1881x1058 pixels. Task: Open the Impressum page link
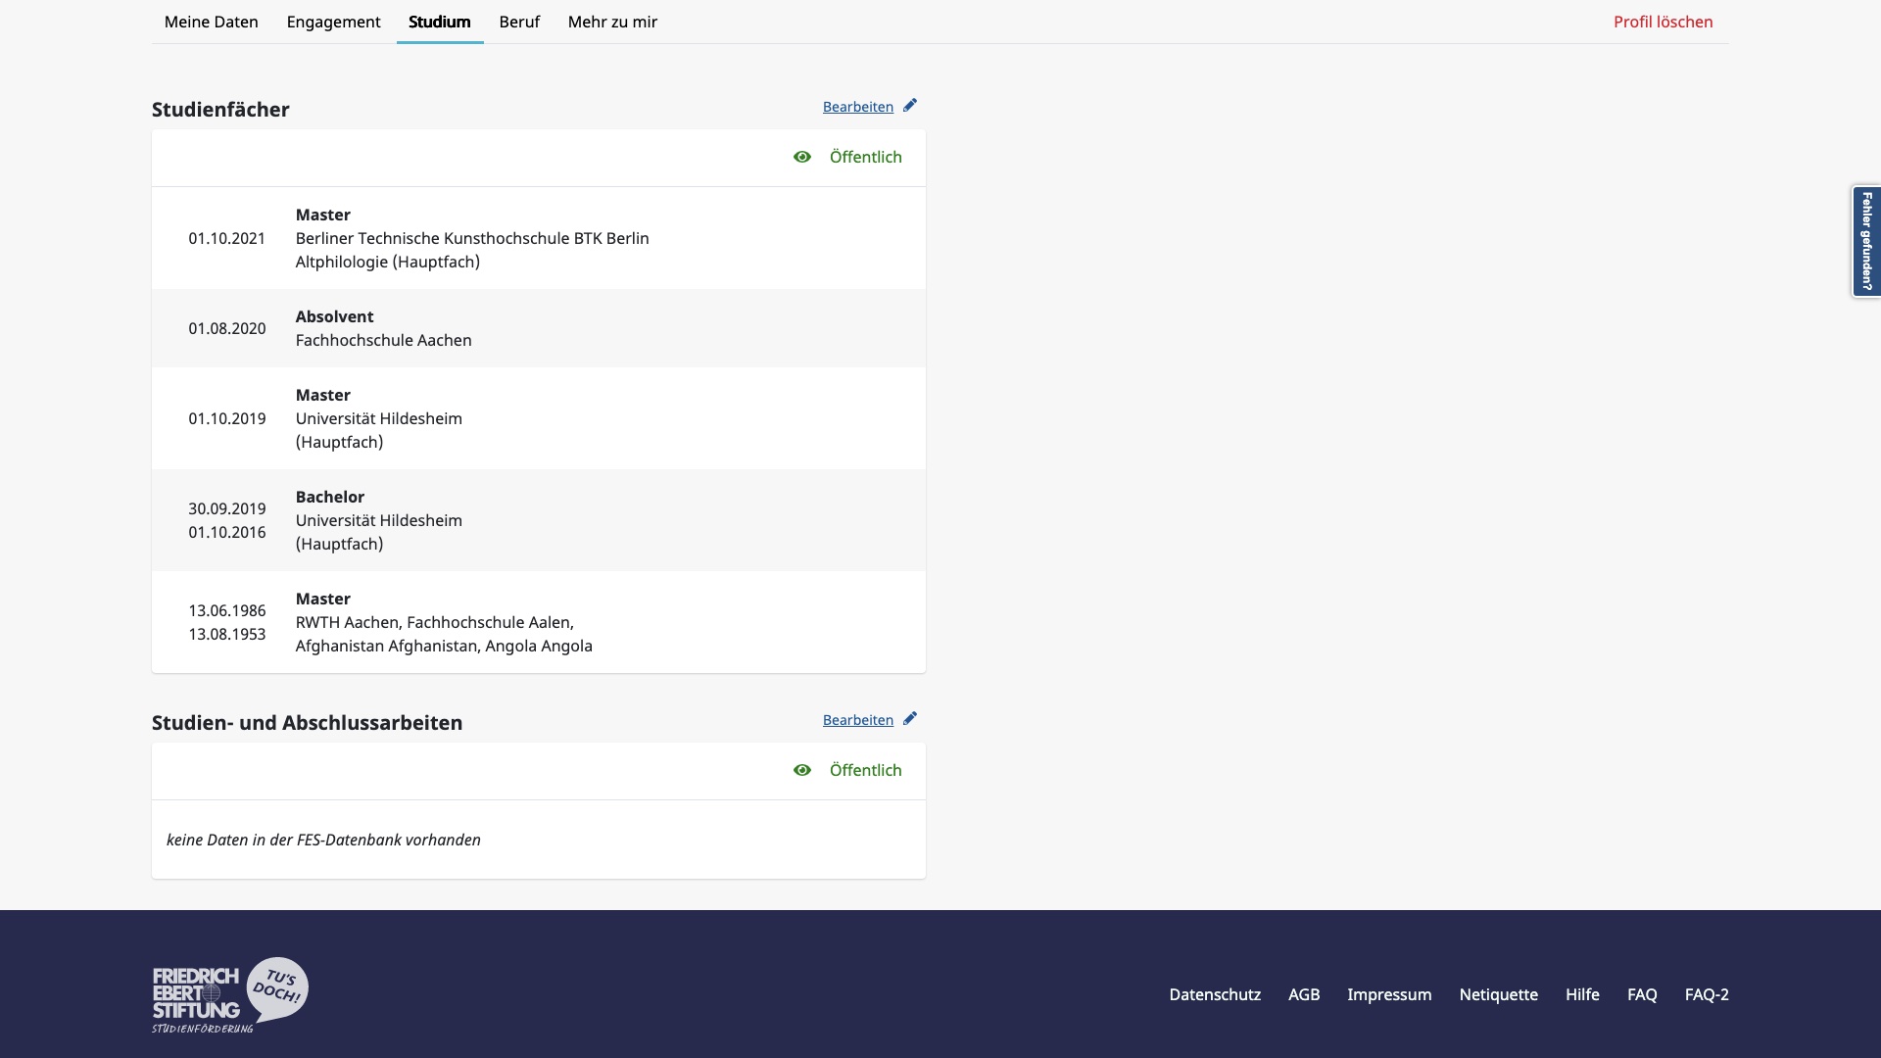(1389, 994)
